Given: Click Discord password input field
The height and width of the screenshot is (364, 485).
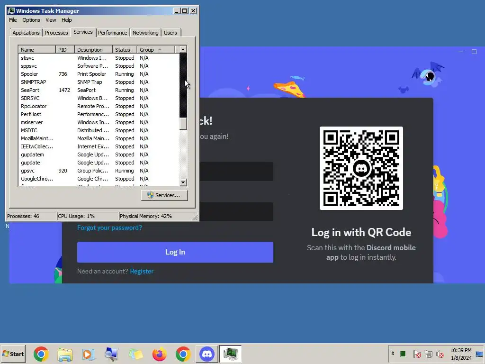Looking at the screenshot, I should pyautogui.click(x=236, y=211).
